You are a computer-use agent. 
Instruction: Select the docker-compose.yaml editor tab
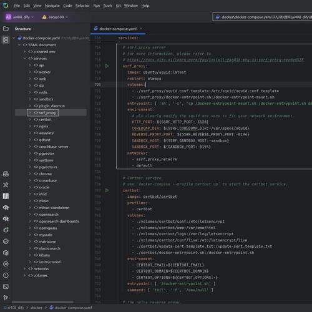118,29
